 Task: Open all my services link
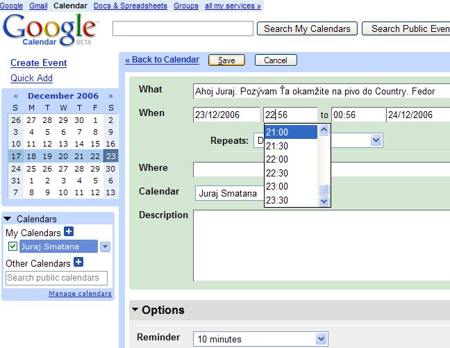pos(233,6)
